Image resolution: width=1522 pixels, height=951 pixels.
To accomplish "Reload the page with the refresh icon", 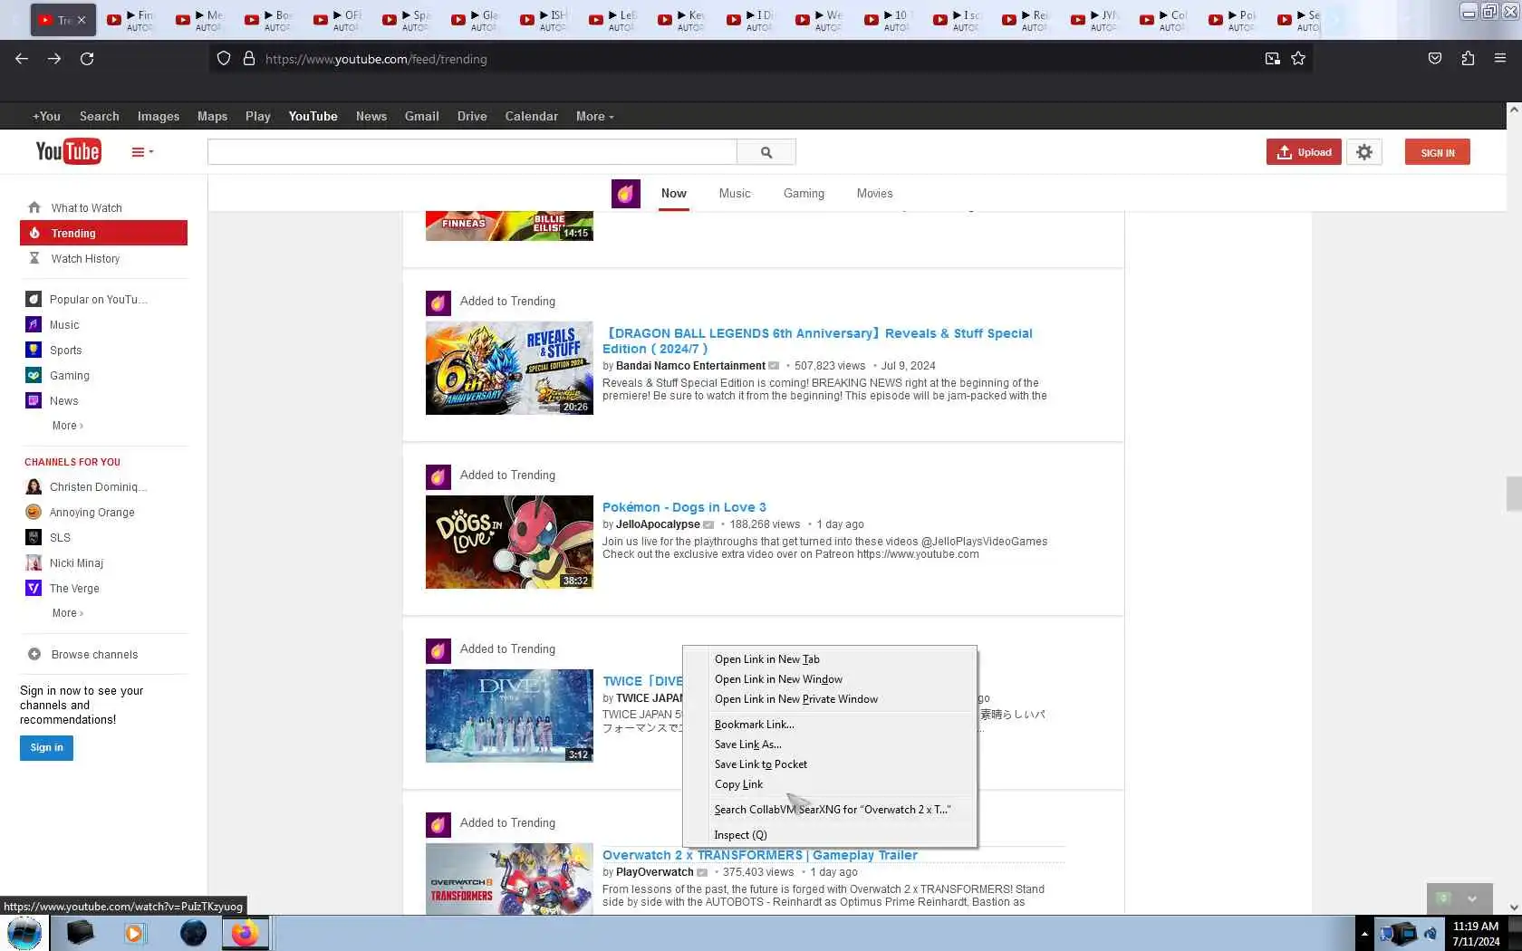I will click(87, 59).
